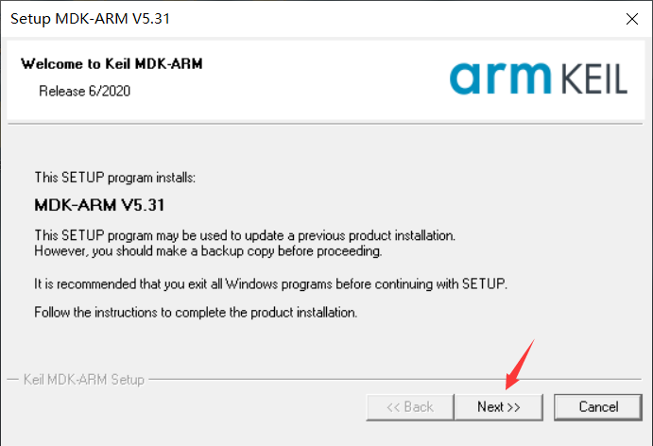Viewport: 653px width, 446px height.
Task: Click the 'This SETUP program installs:' line
Action: [114, 177]
